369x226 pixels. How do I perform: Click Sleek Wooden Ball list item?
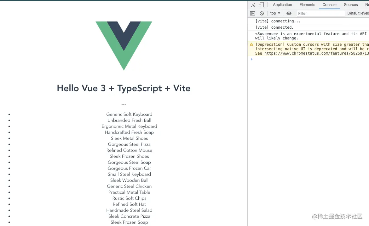coord(129,180)
